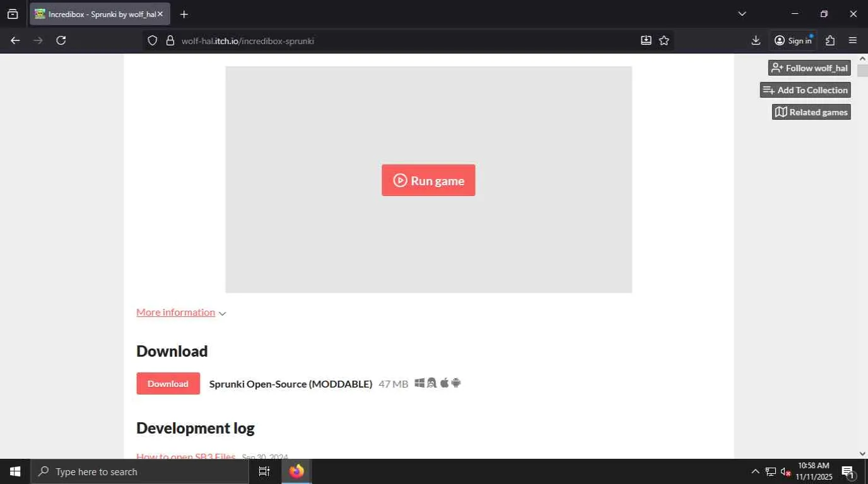Open Task View on the taskbar
This screenshot has width=868, height=484.
click(264, 471)
